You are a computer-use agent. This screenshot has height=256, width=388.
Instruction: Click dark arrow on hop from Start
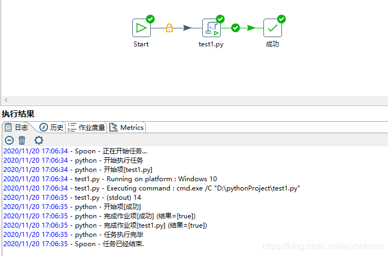point(187,28)
